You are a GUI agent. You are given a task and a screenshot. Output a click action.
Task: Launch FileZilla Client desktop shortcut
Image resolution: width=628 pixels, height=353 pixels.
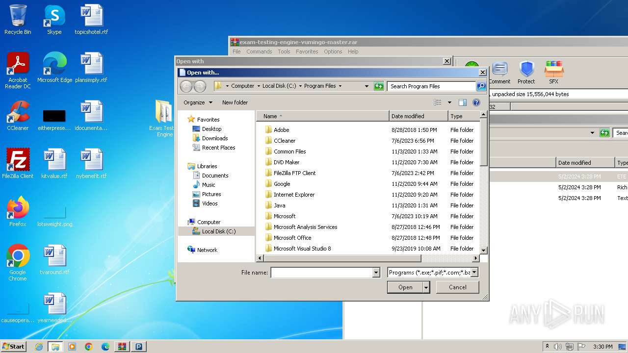[x=18, y=164]
